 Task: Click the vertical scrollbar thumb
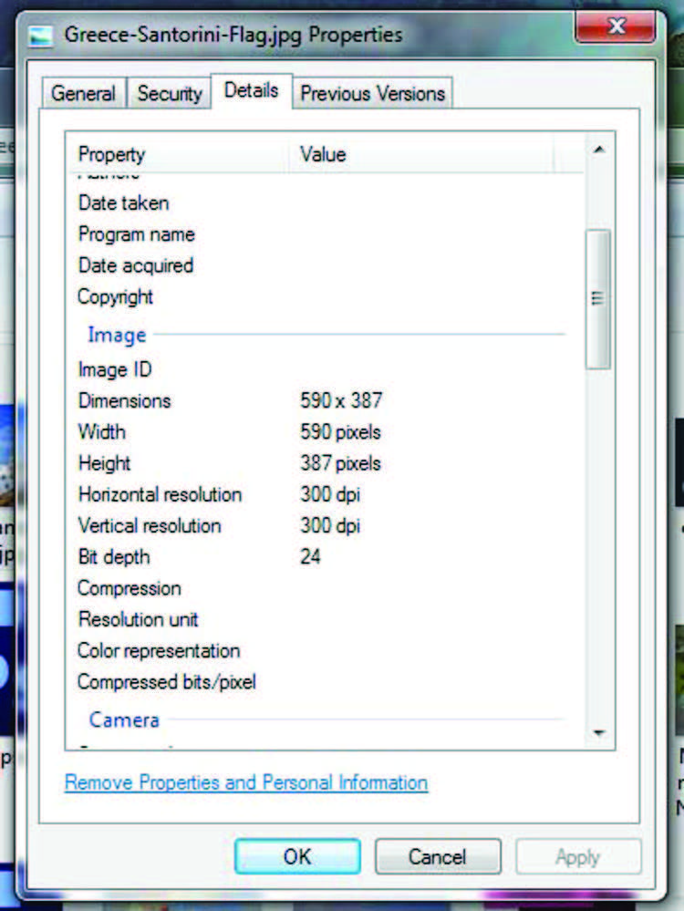598,299
